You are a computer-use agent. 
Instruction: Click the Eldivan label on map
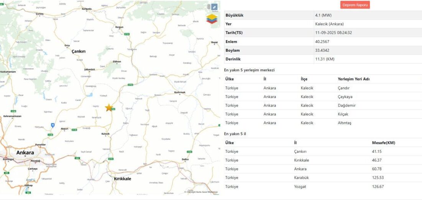coord(117,62)
